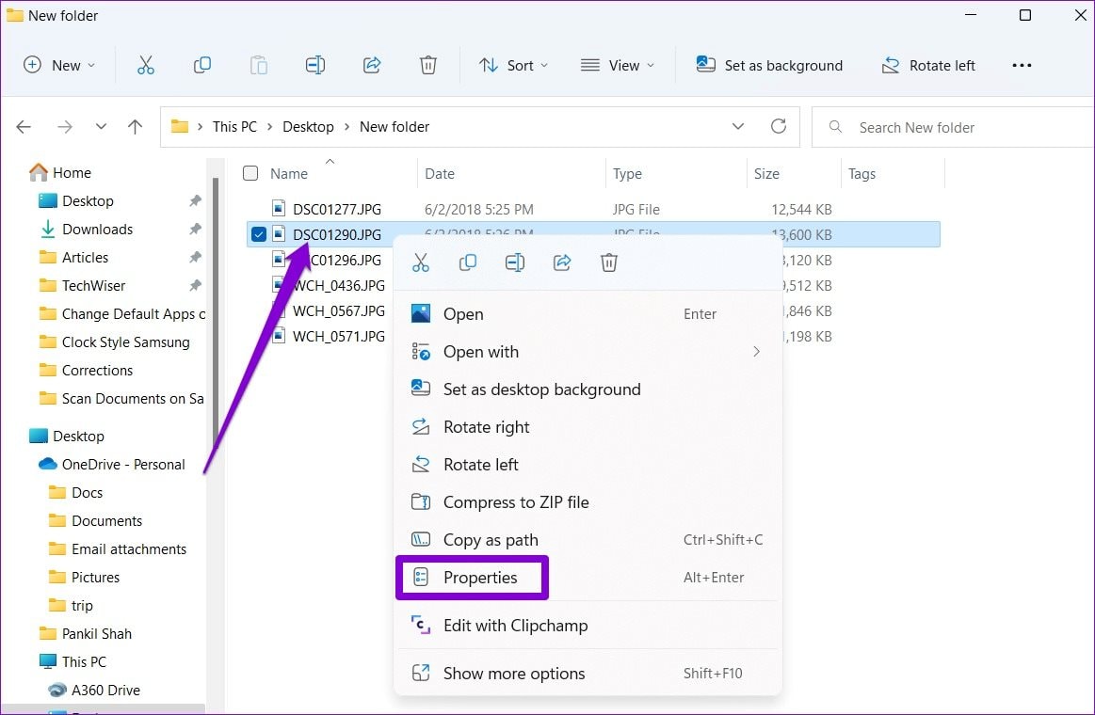Click the Copy icon in the top toolbar
This screenshot has width=1095, height=715.
point(201,66)
